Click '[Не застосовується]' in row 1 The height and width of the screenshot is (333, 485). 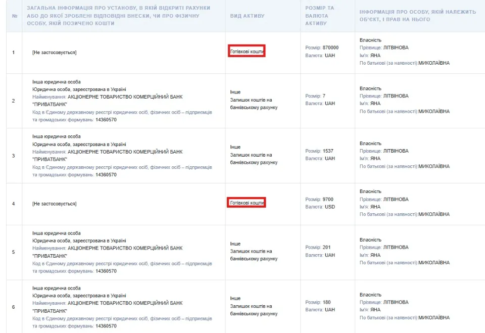point(54,53)
